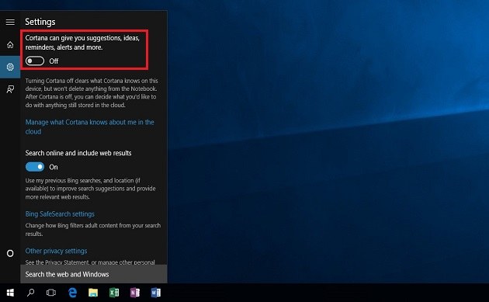This screenshot has width=489, height=302.
Task: Launch Microsoft Edge from taskbar
Action: [72, 293]
